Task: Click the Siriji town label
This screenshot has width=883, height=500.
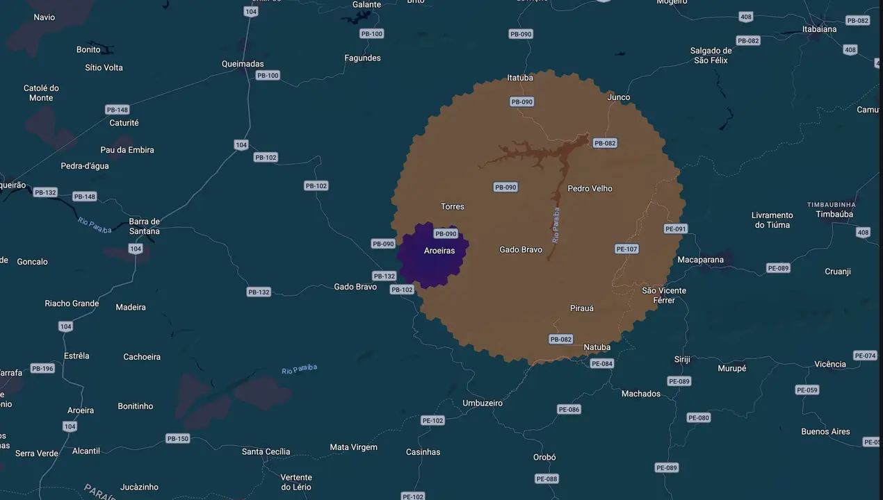Action: (x=682, y=360)
